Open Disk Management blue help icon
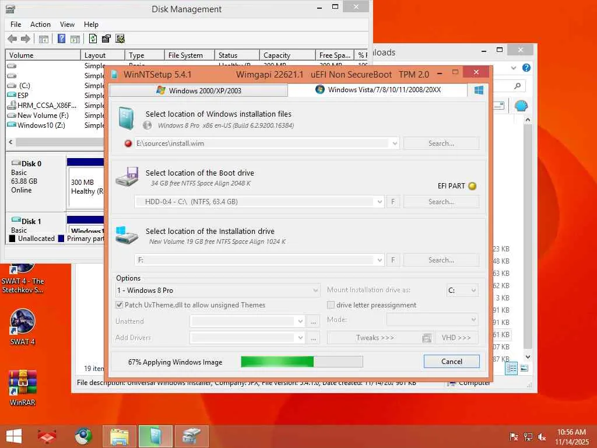The image size is (597, 448). point(61,38)
